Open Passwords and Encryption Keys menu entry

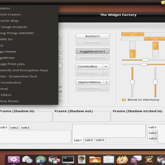pyautogui.click(x=24, y=70)
